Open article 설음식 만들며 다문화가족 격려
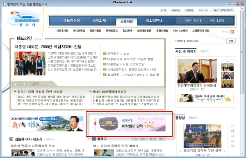This screenshot has width=246, height=158. click(x=33, y=146)
